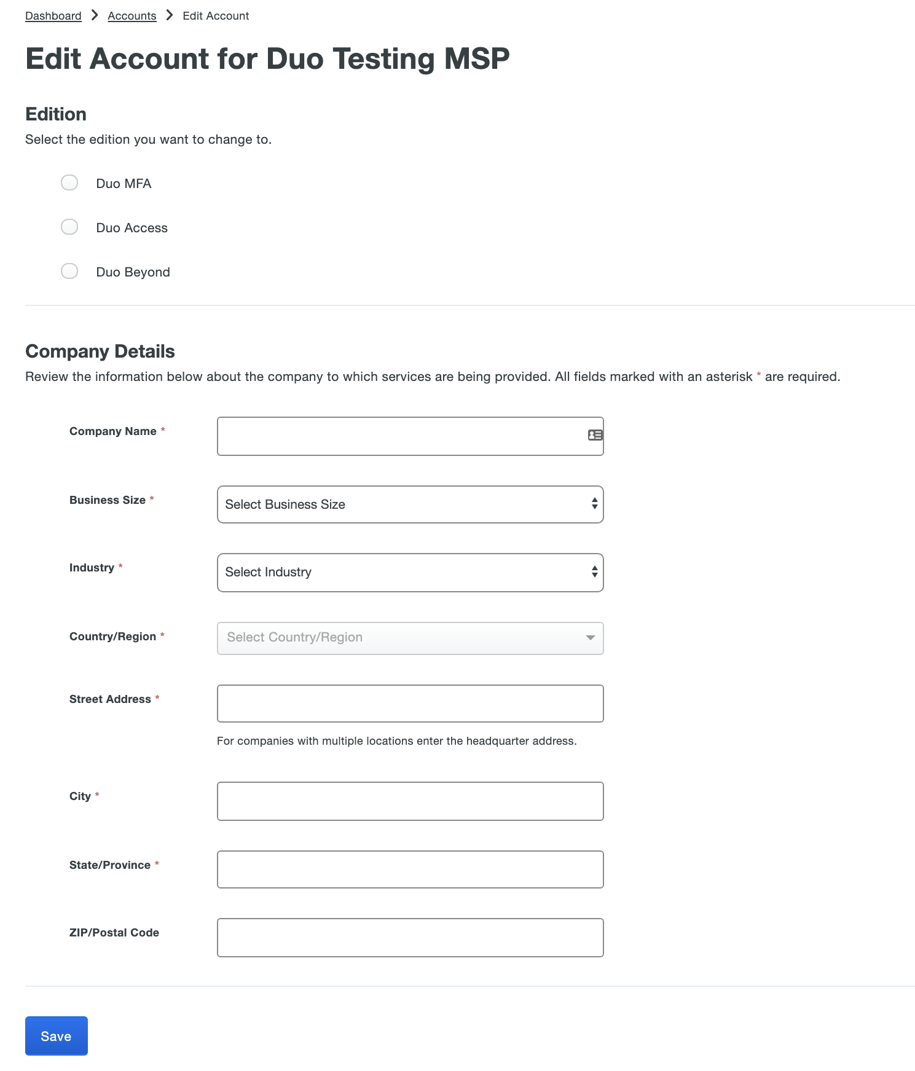Image resolution: width=915 pixels, height=1071 pixels.
Task: Open the Accounts breadcrumb link
Action: click(x=132, y=15)
